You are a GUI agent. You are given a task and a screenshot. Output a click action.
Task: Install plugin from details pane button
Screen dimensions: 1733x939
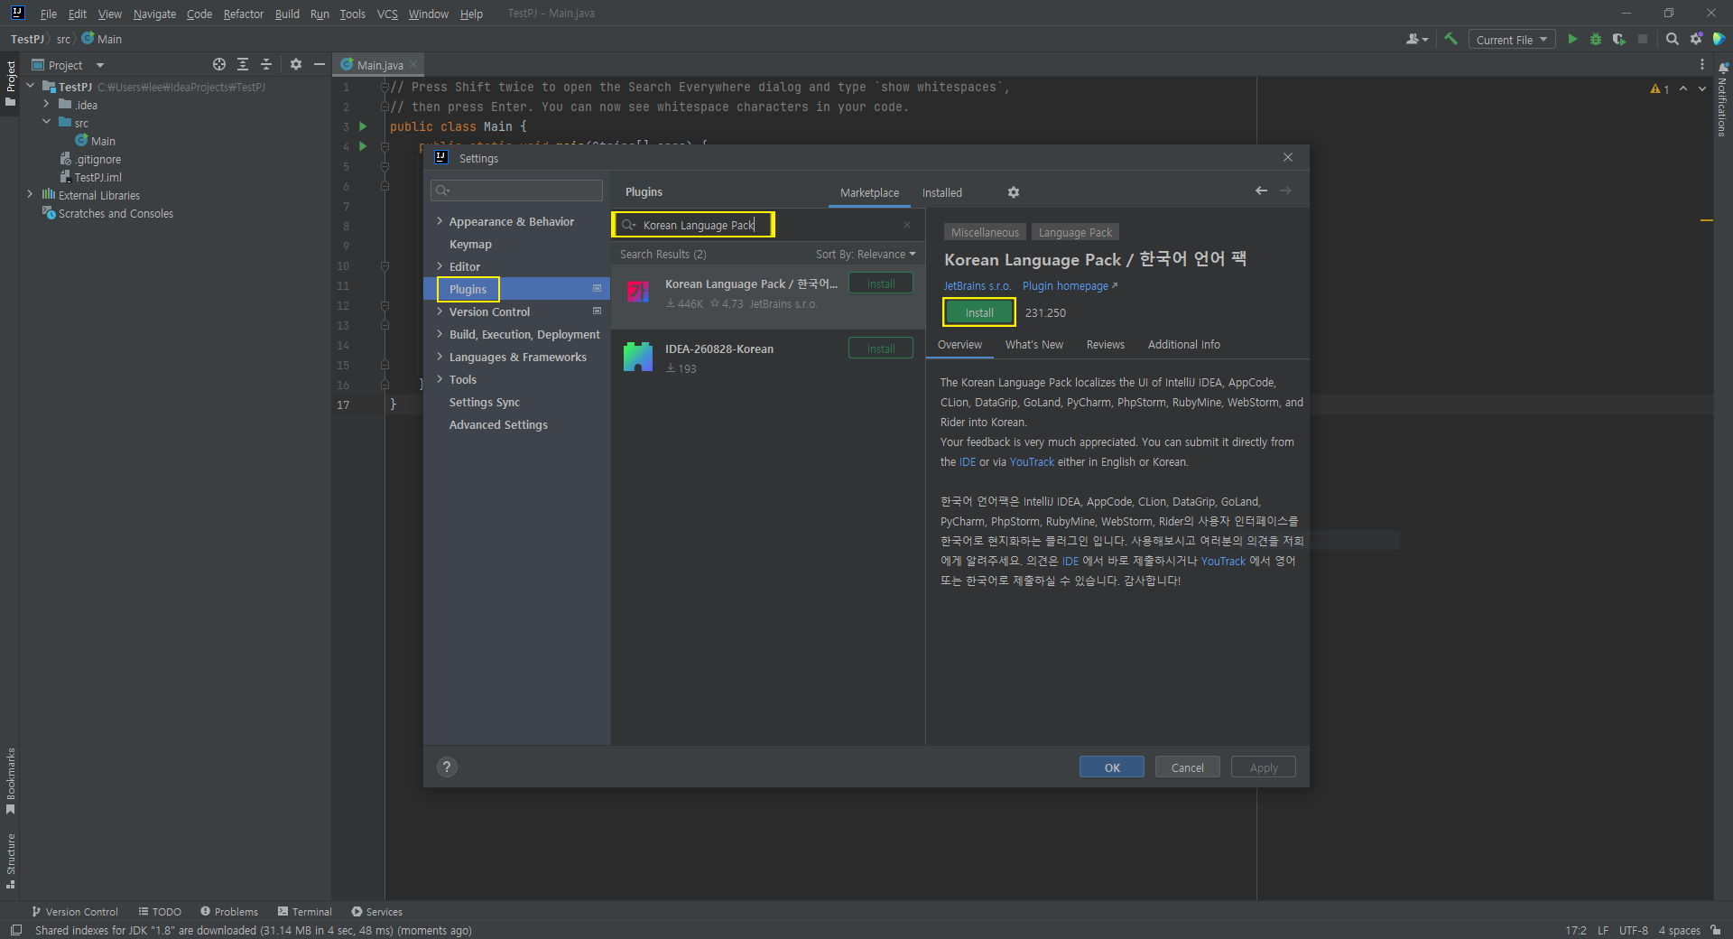coord(979,312)
